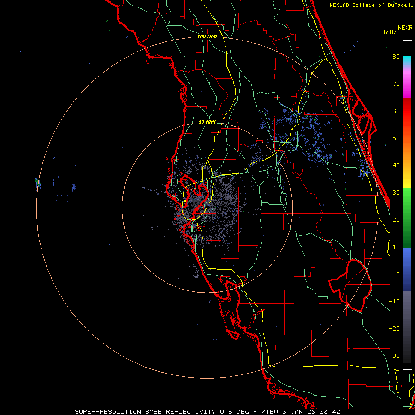The height and width of the screenshot is (415, 415).
Task: Select the 30 value on dBZ scale
Action: (x=396, y=193)
